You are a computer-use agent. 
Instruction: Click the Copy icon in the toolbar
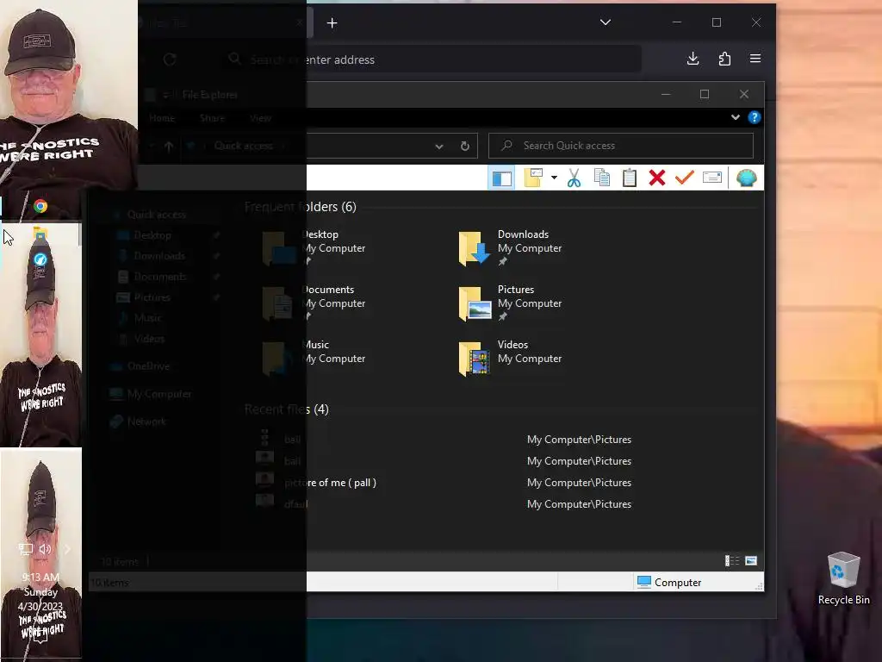click(x=602, y=178)
